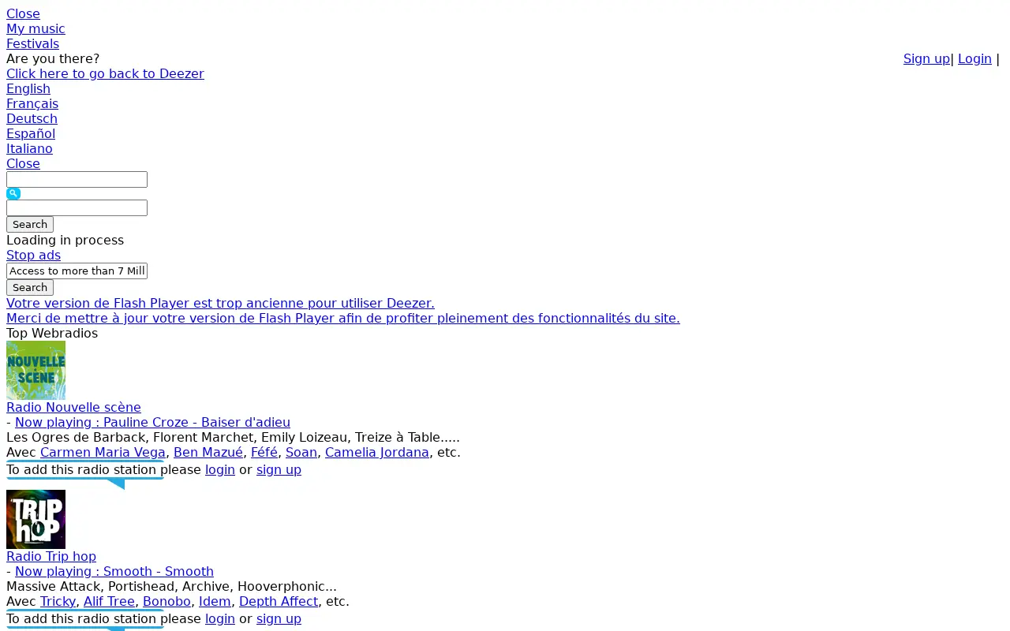
Task: Switch language to Español
Action: [x=31, y=133]
